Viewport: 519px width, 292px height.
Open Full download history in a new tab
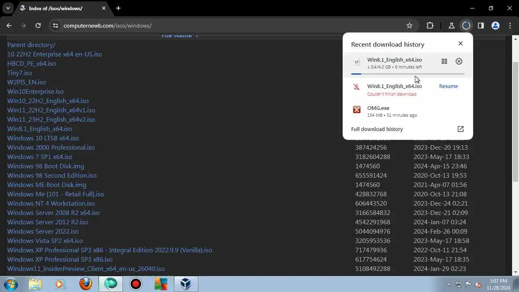coord(460,129)
